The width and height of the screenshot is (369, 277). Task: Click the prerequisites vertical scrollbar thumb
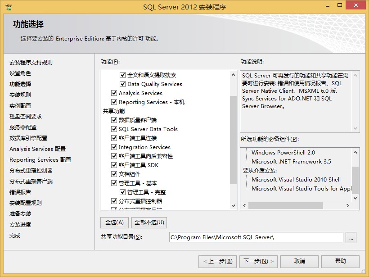[355, 180]
